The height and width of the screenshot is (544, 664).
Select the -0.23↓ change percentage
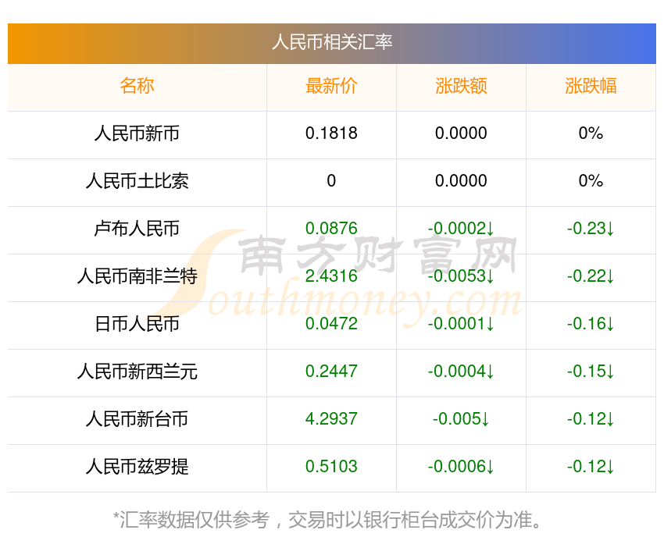591,229
